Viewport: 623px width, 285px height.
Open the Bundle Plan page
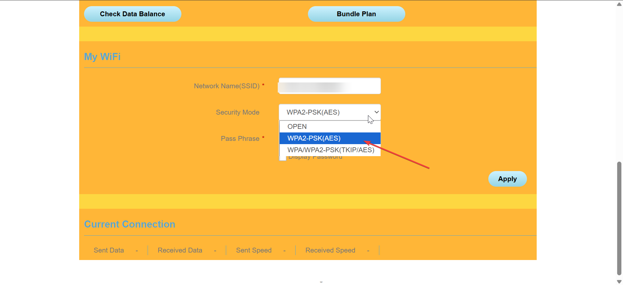click(x=356, y=14)
